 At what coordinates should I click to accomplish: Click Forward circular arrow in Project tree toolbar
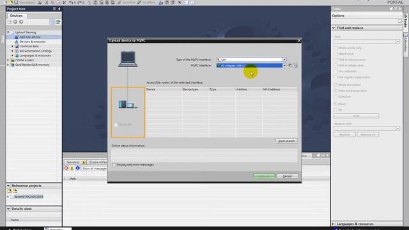tap(21, 22)
